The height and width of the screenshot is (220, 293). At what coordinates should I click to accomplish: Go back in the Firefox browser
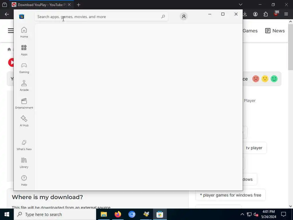[x=7, y=14]
